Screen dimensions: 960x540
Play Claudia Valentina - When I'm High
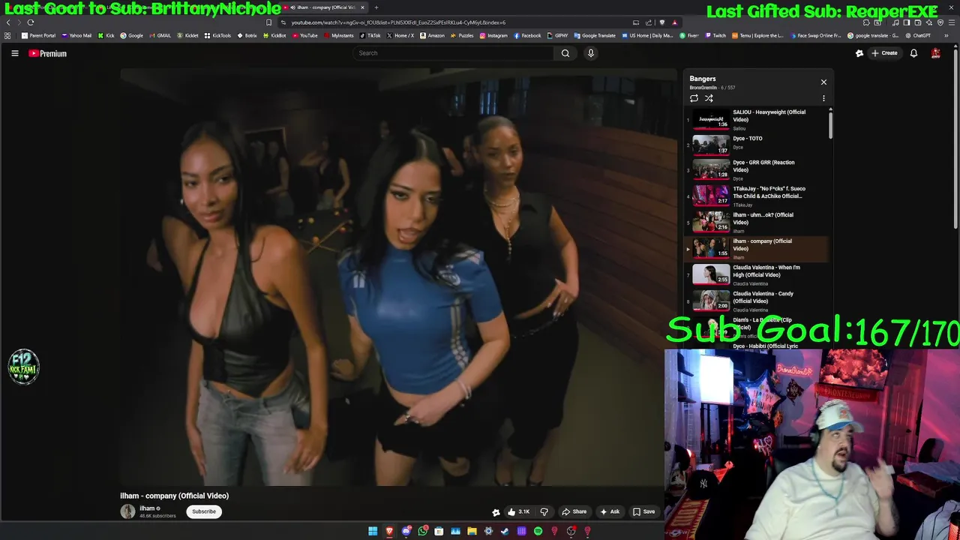pos(756,274)
